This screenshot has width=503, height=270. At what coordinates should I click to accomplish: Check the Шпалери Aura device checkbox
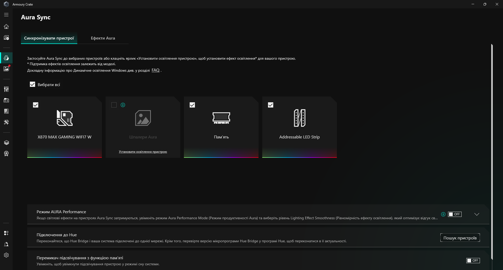click(x=114, y=105)
